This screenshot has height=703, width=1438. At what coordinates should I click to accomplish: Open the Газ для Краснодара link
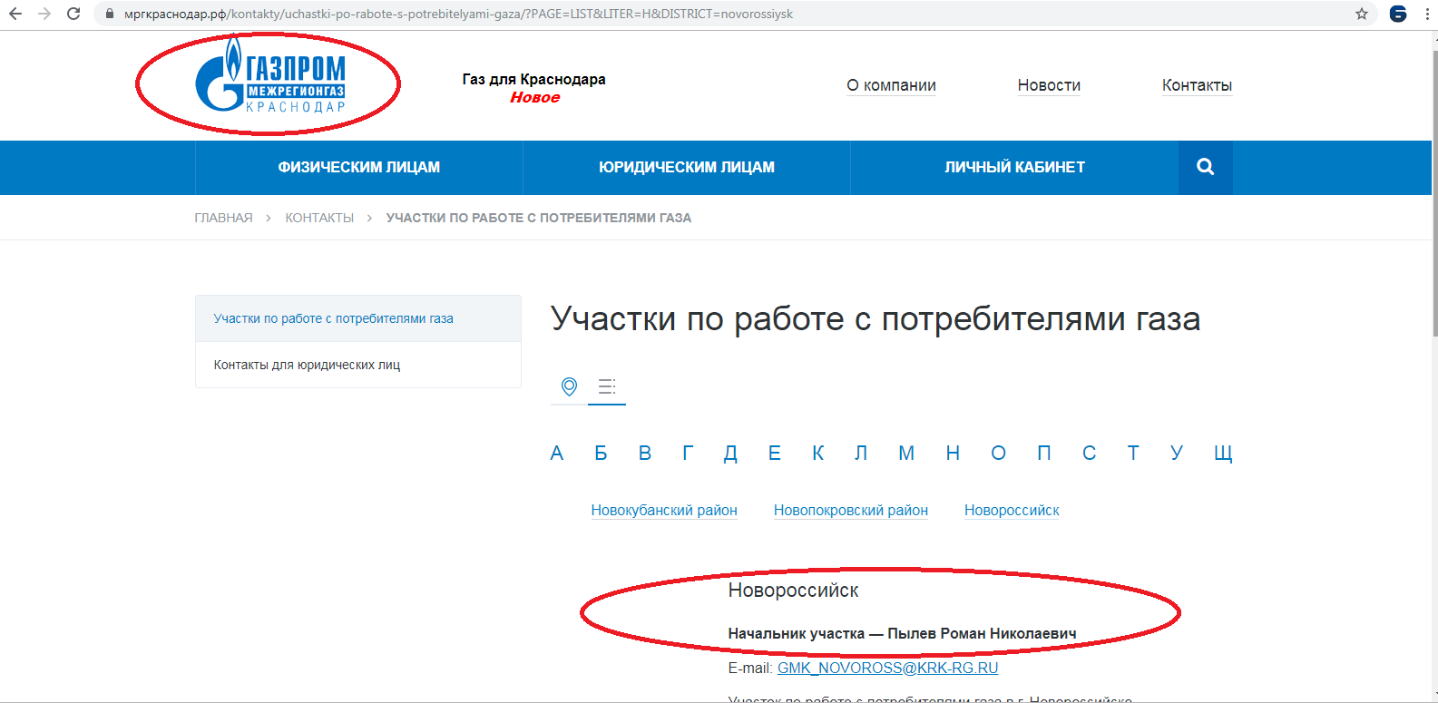click(x=533, y=79)
